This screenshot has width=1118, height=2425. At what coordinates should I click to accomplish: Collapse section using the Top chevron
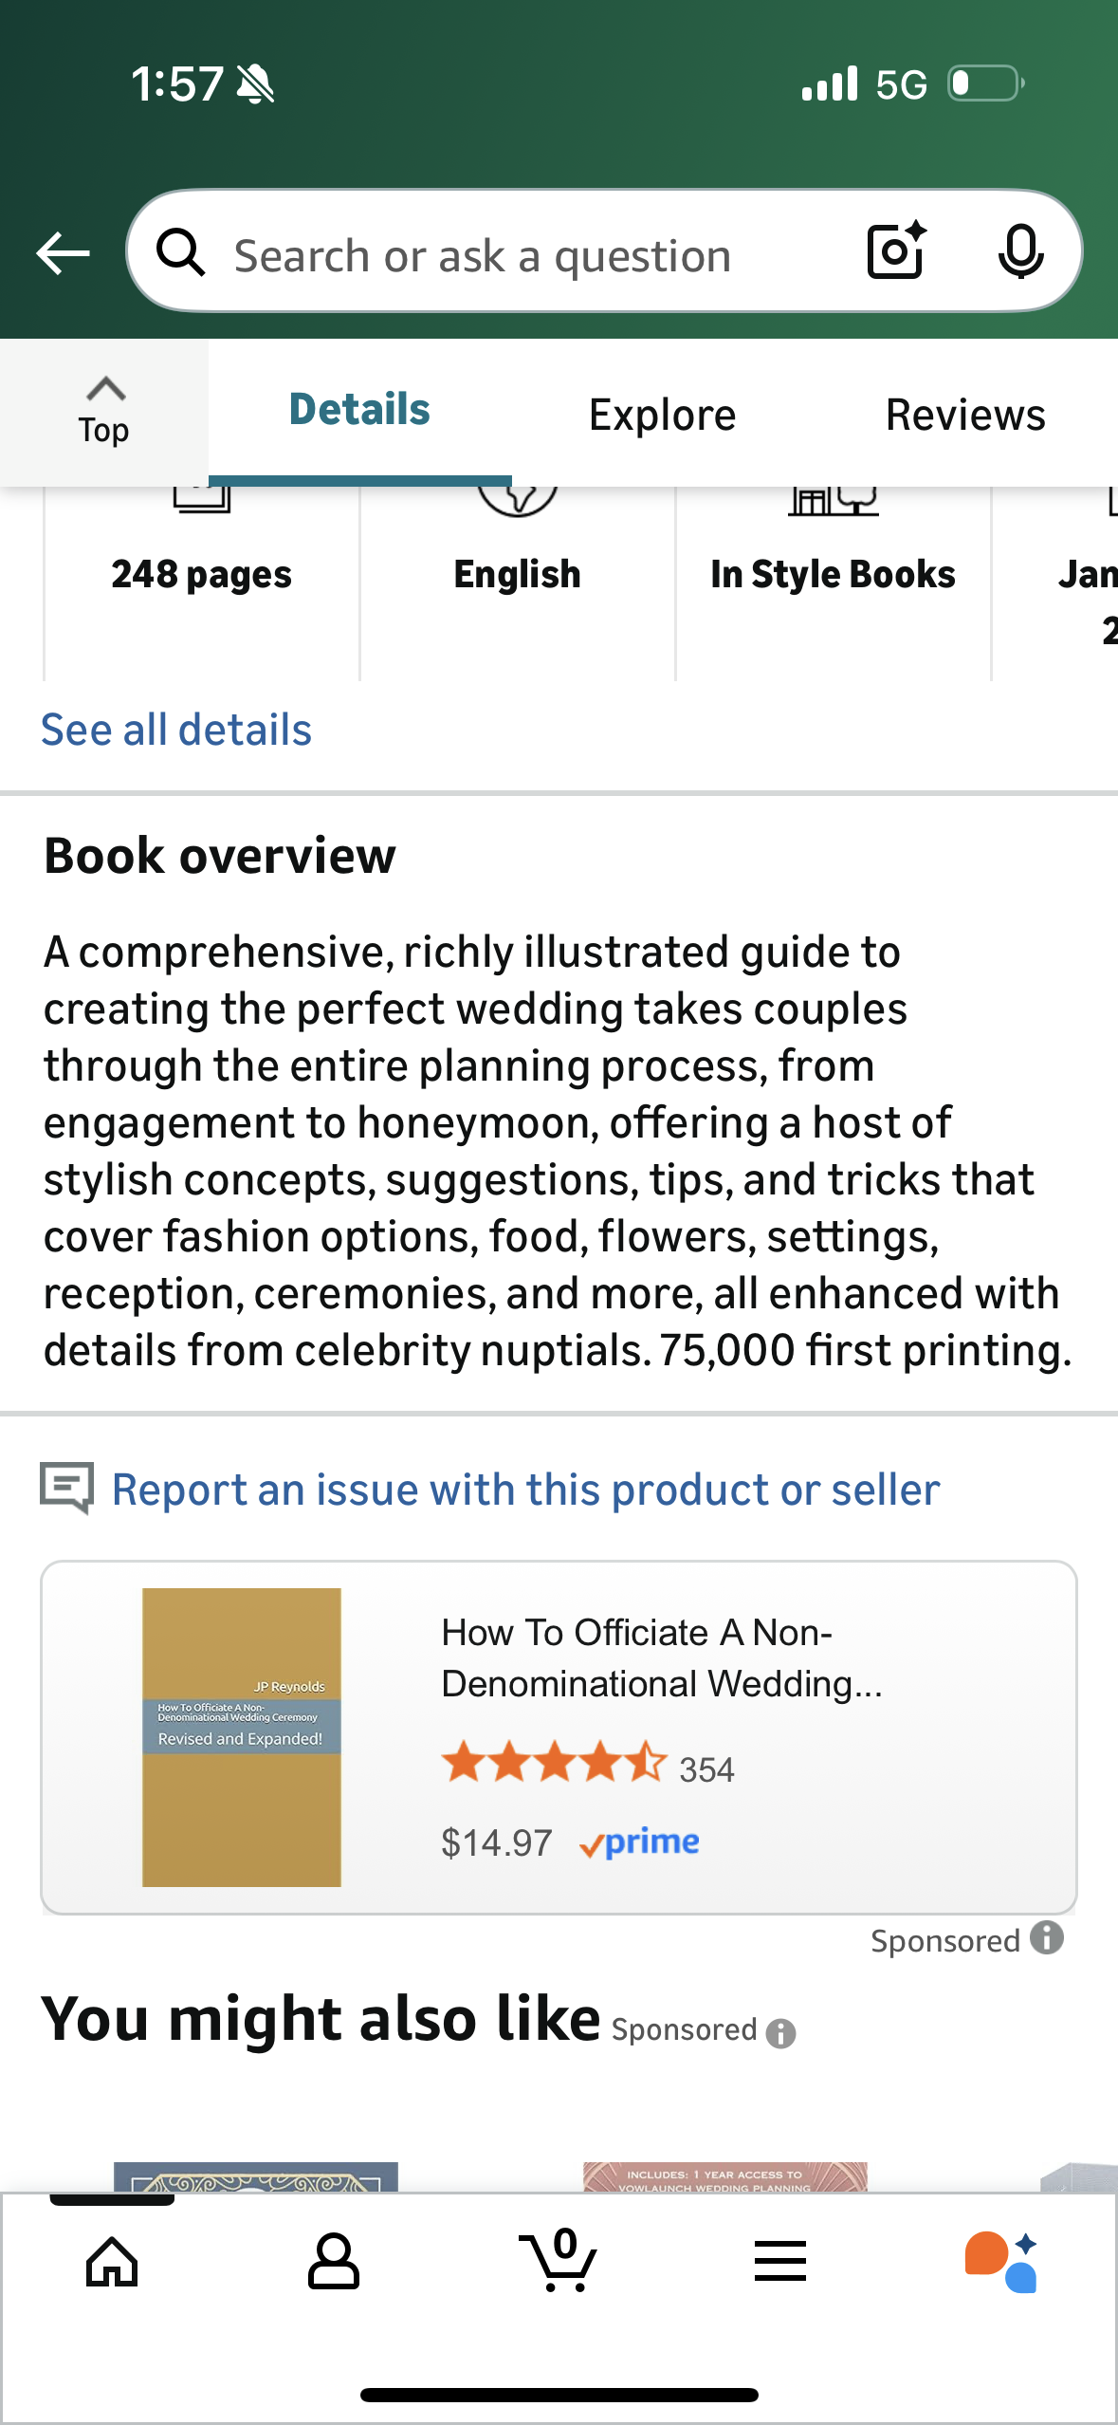pos(104,408)
